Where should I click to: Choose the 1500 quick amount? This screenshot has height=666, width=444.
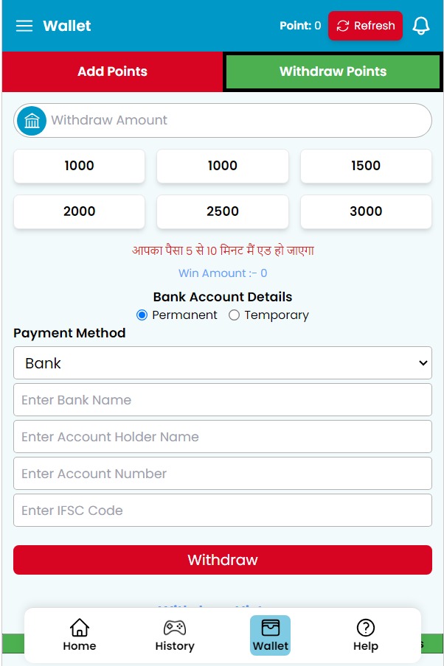pyautogui.click(x=366, y=166)
